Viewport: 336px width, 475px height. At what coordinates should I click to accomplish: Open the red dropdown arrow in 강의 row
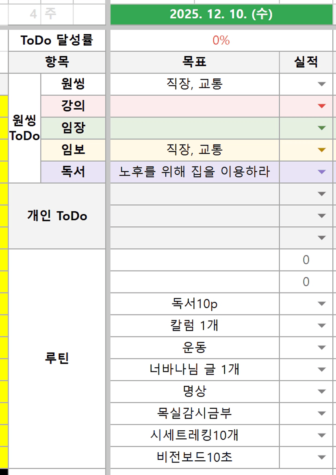click(x=322, y=106)
